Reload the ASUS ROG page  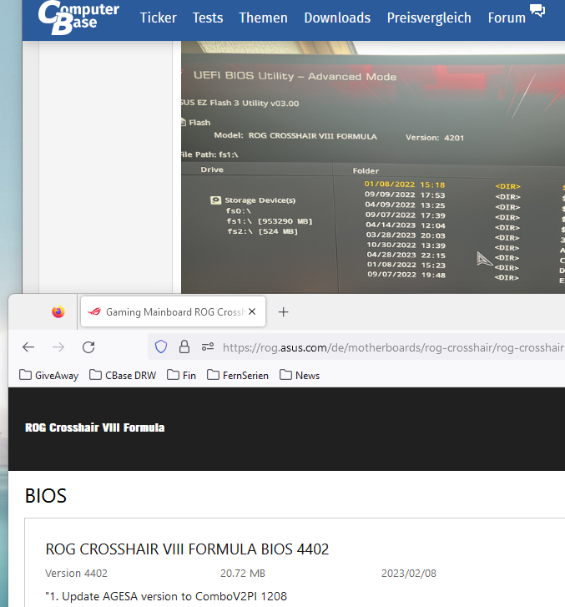[x=88, y=347]
